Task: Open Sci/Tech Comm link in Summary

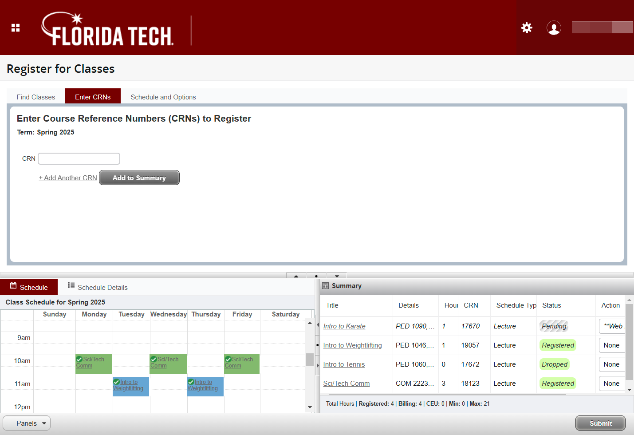Action: click(x=346, y=384)
